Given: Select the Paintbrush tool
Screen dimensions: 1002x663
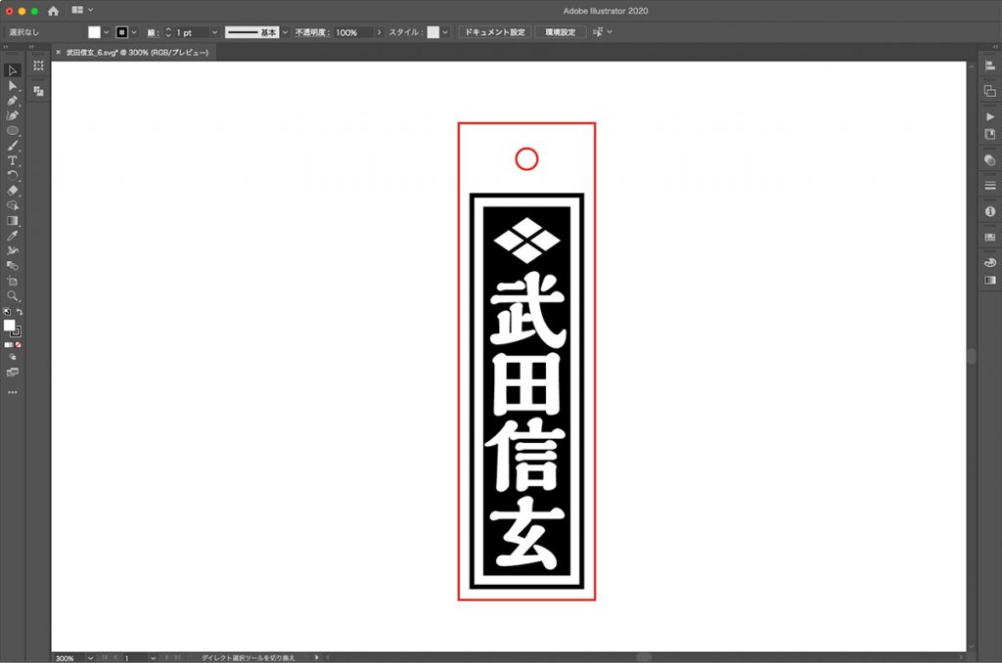Looking at the screenshot, I should [x=12, y=146].
